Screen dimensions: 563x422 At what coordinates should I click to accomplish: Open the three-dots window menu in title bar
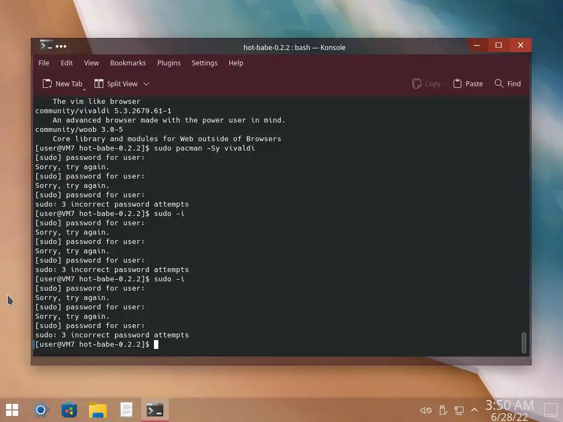click(x=61, y=46)
